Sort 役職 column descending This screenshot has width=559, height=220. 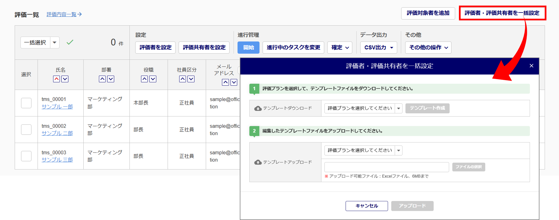[153, 79]
